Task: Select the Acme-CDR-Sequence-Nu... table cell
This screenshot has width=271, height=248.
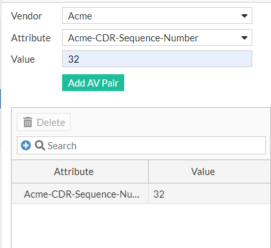Action: [x=80, y=194]
